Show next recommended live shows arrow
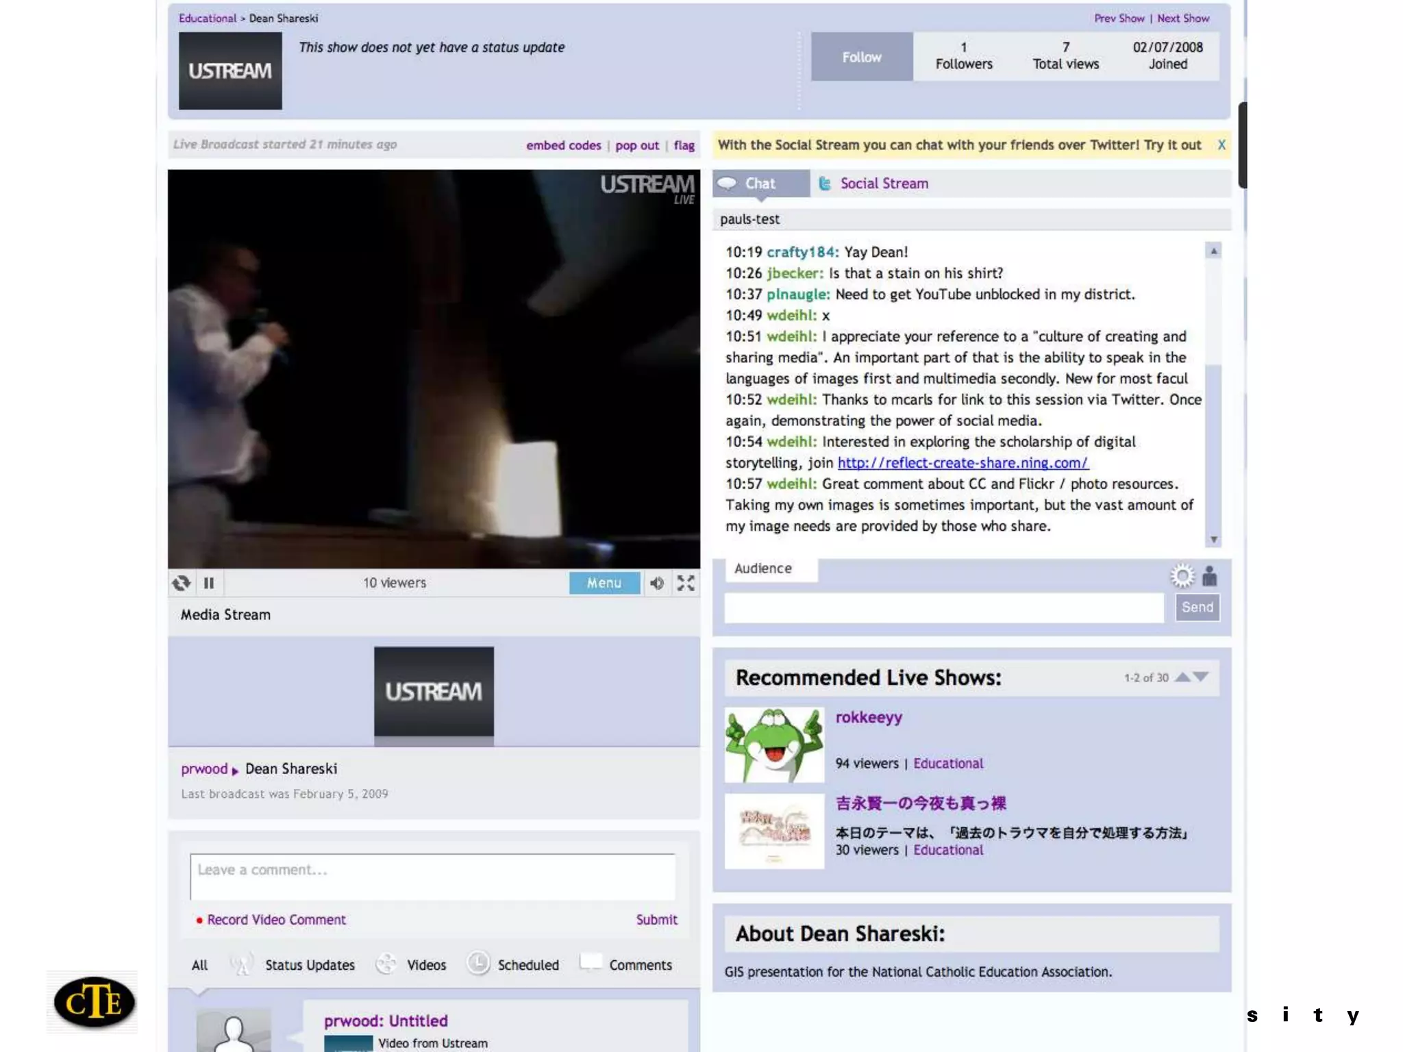Viewport: 1403px width, 1052px height. [1201, 677]
